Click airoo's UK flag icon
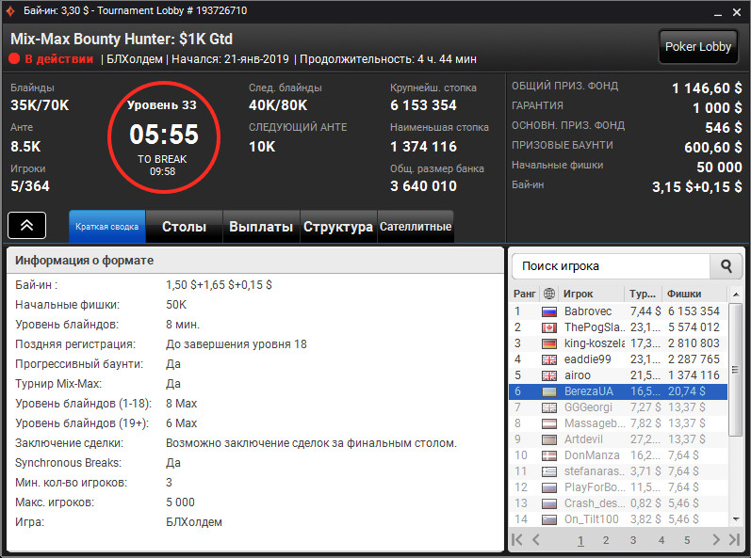The height and width of the screenshot is (558, 751). tap(549, 375)
